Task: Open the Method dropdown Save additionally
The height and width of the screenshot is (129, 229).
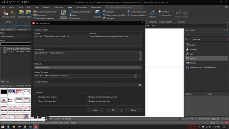Action: pyautogui.click(x=88, y=67)
